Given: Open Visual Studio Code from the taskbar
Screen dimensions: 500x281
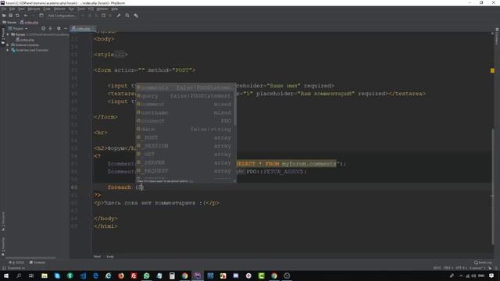Looking at the screenshot, I should coord(83,276).
